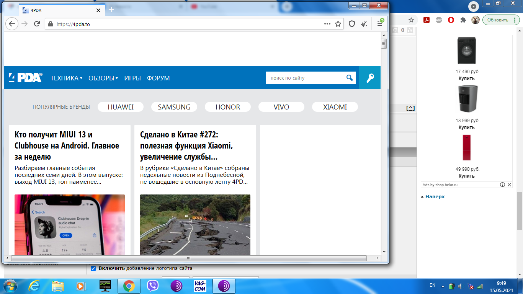Click the key login icon
Screen dimensions: 523x294
370,78
